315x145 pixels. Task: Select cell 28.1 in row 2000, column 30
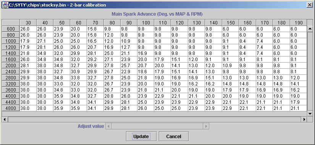pyautogui.click(x=28, y=66)
